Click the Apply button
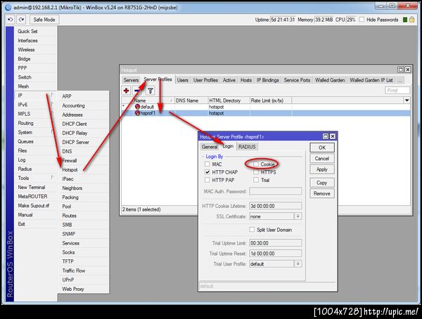422x319 pixels. pyautogui.click(x=322, y=169)
